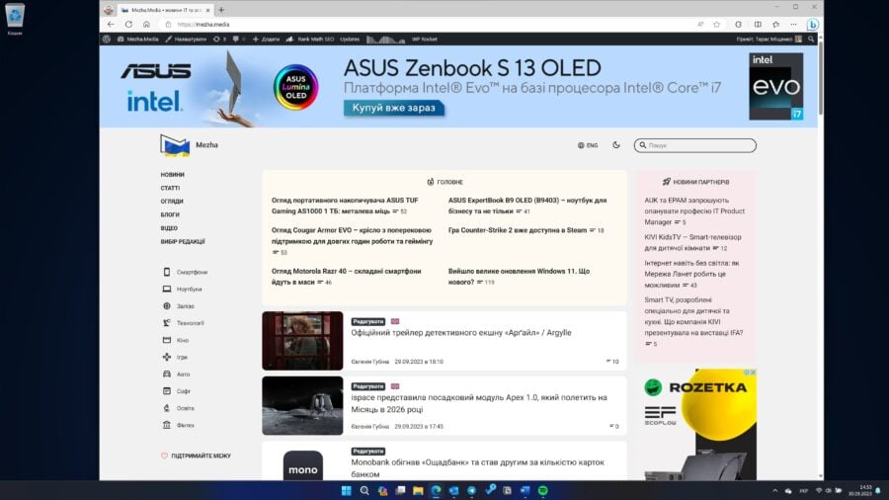Open Counter-Strike 2 on Steam headline

click(x=517, y=230)
